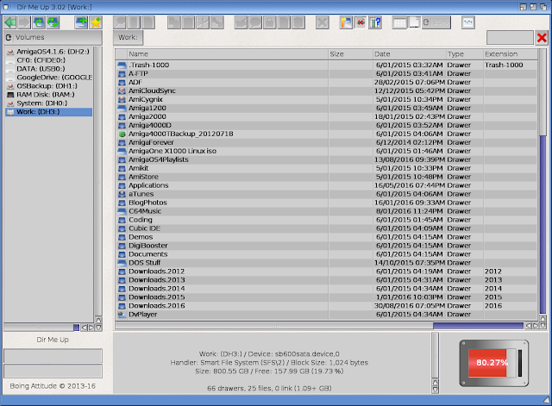Switch to the list view table icon

399,22
